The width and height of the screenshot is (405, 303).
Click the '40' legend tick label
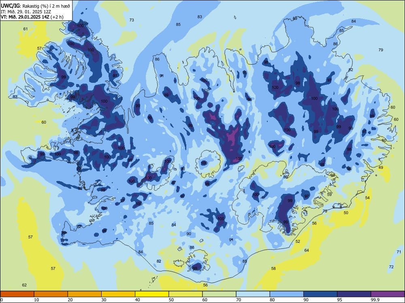point(137,300)
